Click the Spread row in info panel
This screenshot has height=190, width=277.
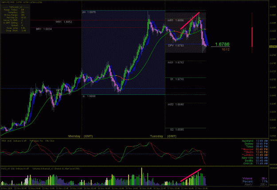pos(17,25)
